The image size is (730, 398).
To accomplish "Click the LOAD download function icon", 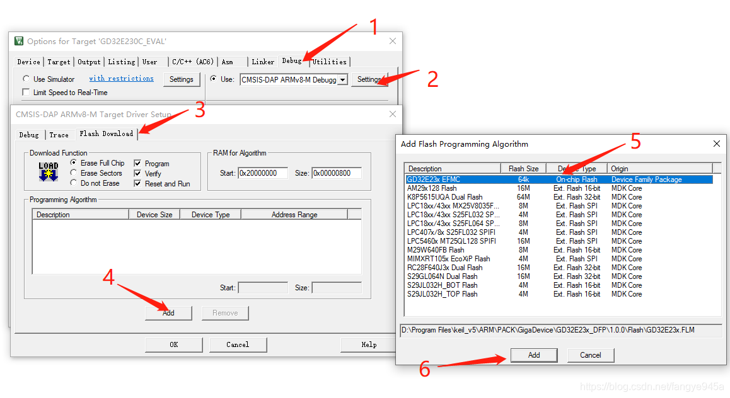I will pyautogui.click(x=49, y=171).
